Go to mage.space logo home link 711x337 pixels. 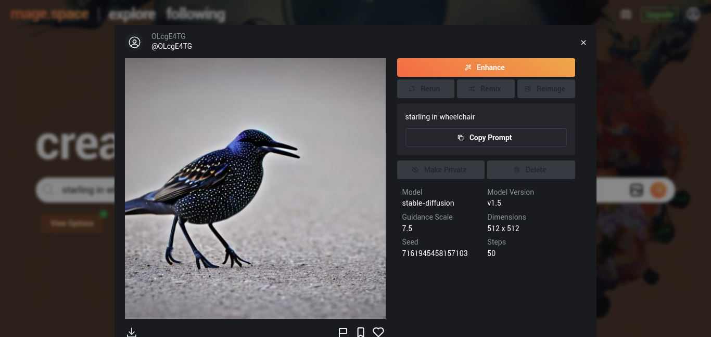(x=49, y=14)
